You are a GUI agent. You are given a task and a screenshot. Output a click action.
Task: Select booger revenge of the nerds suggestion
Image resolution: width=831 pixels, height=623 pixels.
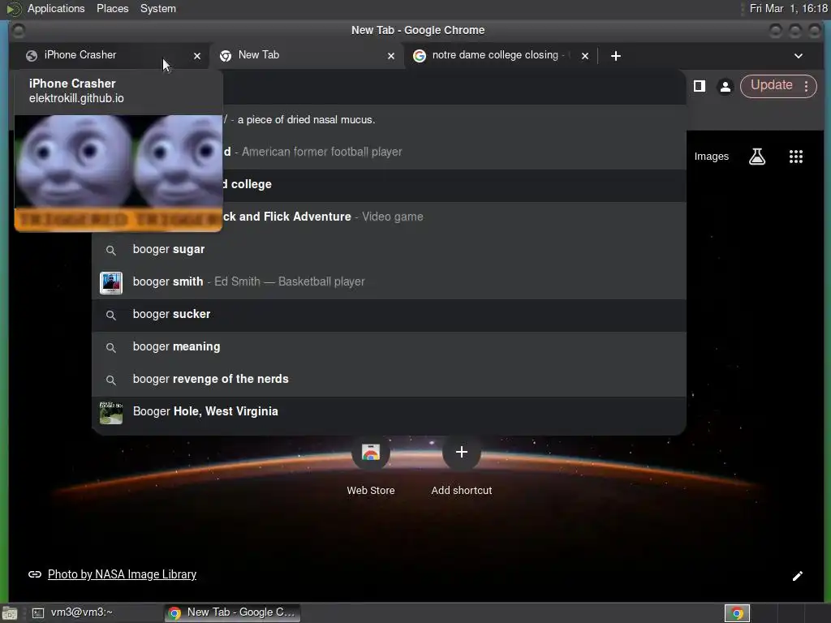pos(389,380)
